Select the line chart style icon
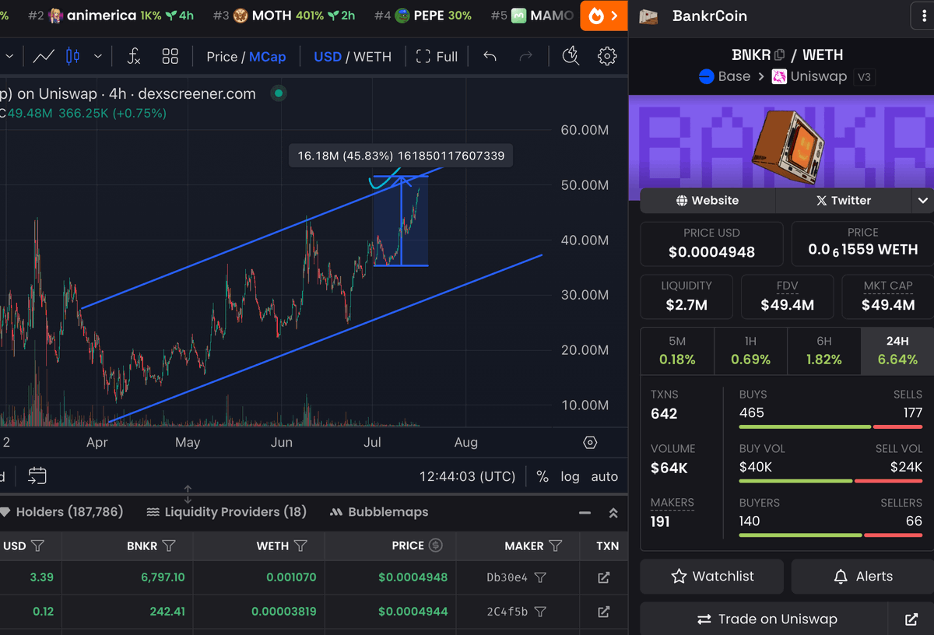 pos(44,56)
